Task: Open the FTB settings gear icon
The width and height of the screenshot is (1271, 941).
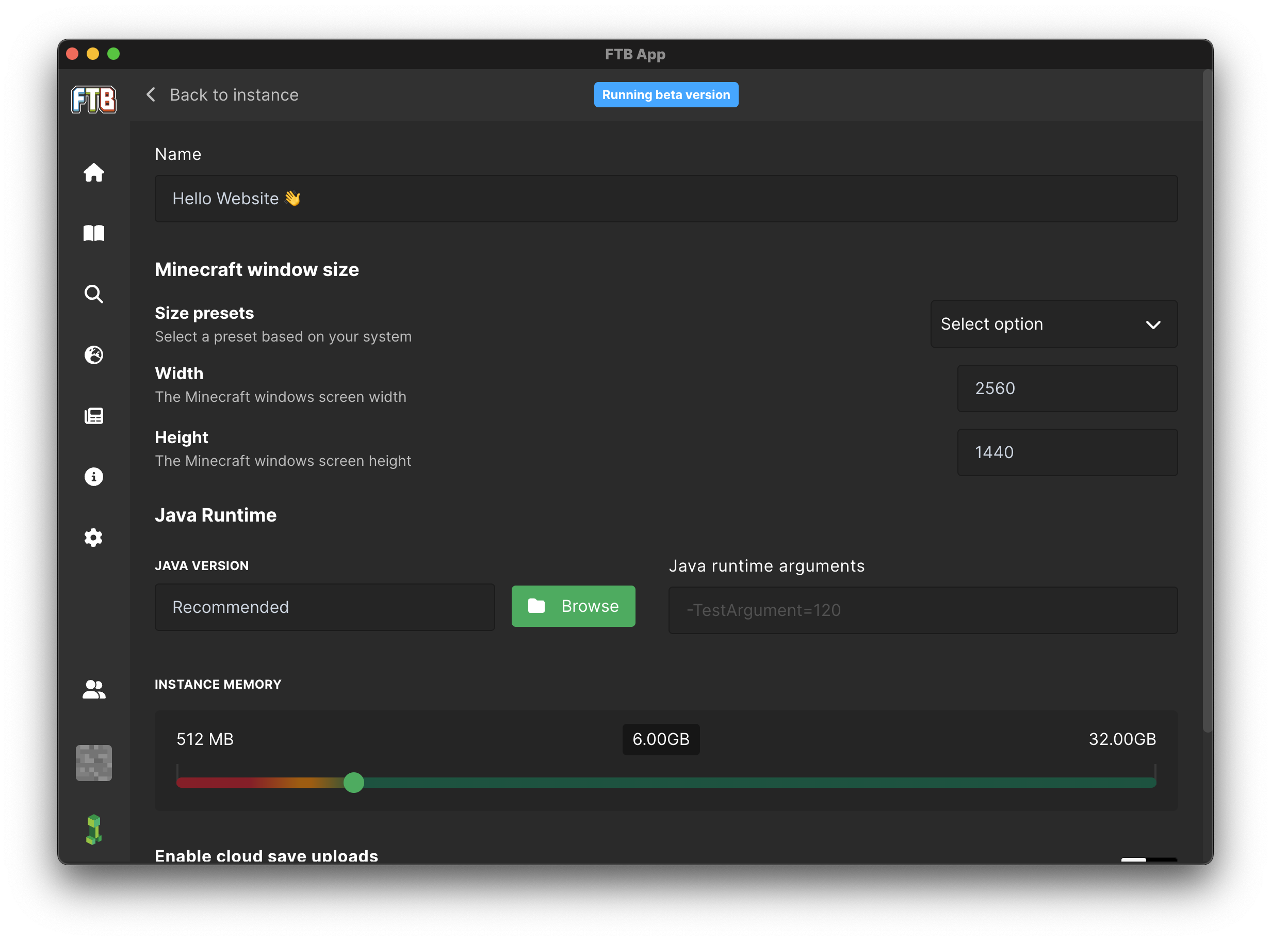Action: click(94, 538)
